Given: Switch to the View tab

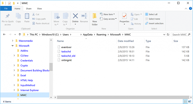Looking at the screenshot, I should (x=39, y=8).
